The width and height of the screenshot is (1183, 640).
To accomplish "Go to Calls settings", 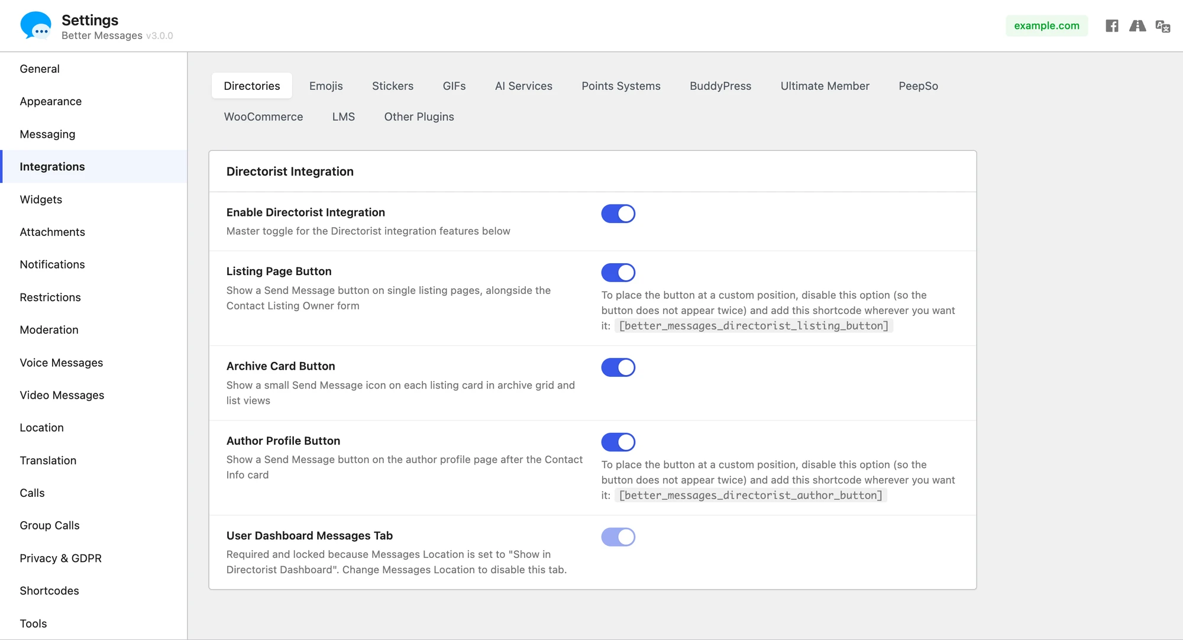I will [93, 493].
